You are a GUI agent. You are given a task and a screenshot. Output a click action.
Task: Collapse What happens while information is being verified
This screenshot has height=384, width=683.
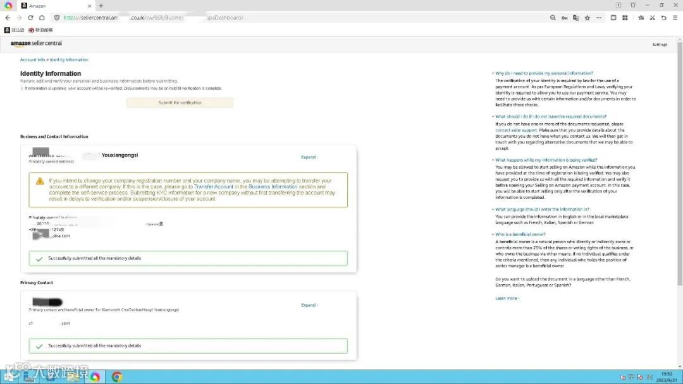(x=545, y=160)
